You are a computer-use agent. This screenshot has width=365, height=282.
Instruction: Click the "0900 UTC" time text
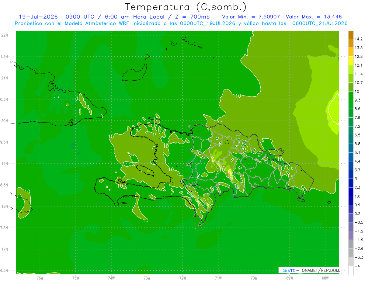tap(80, 17)
